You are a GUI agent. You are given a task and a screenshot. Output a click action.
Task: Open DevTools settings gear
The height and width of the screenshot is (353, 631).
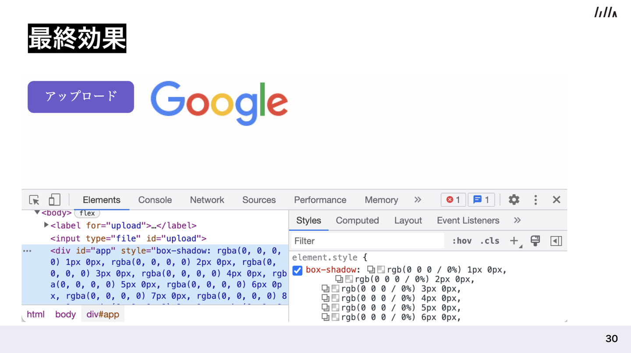point(514,200)
